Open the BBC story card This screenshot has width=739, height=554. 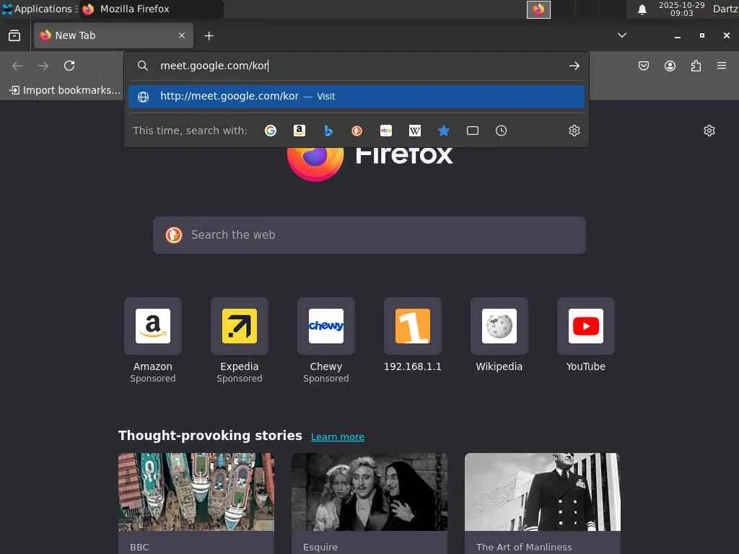pos(196,503)
